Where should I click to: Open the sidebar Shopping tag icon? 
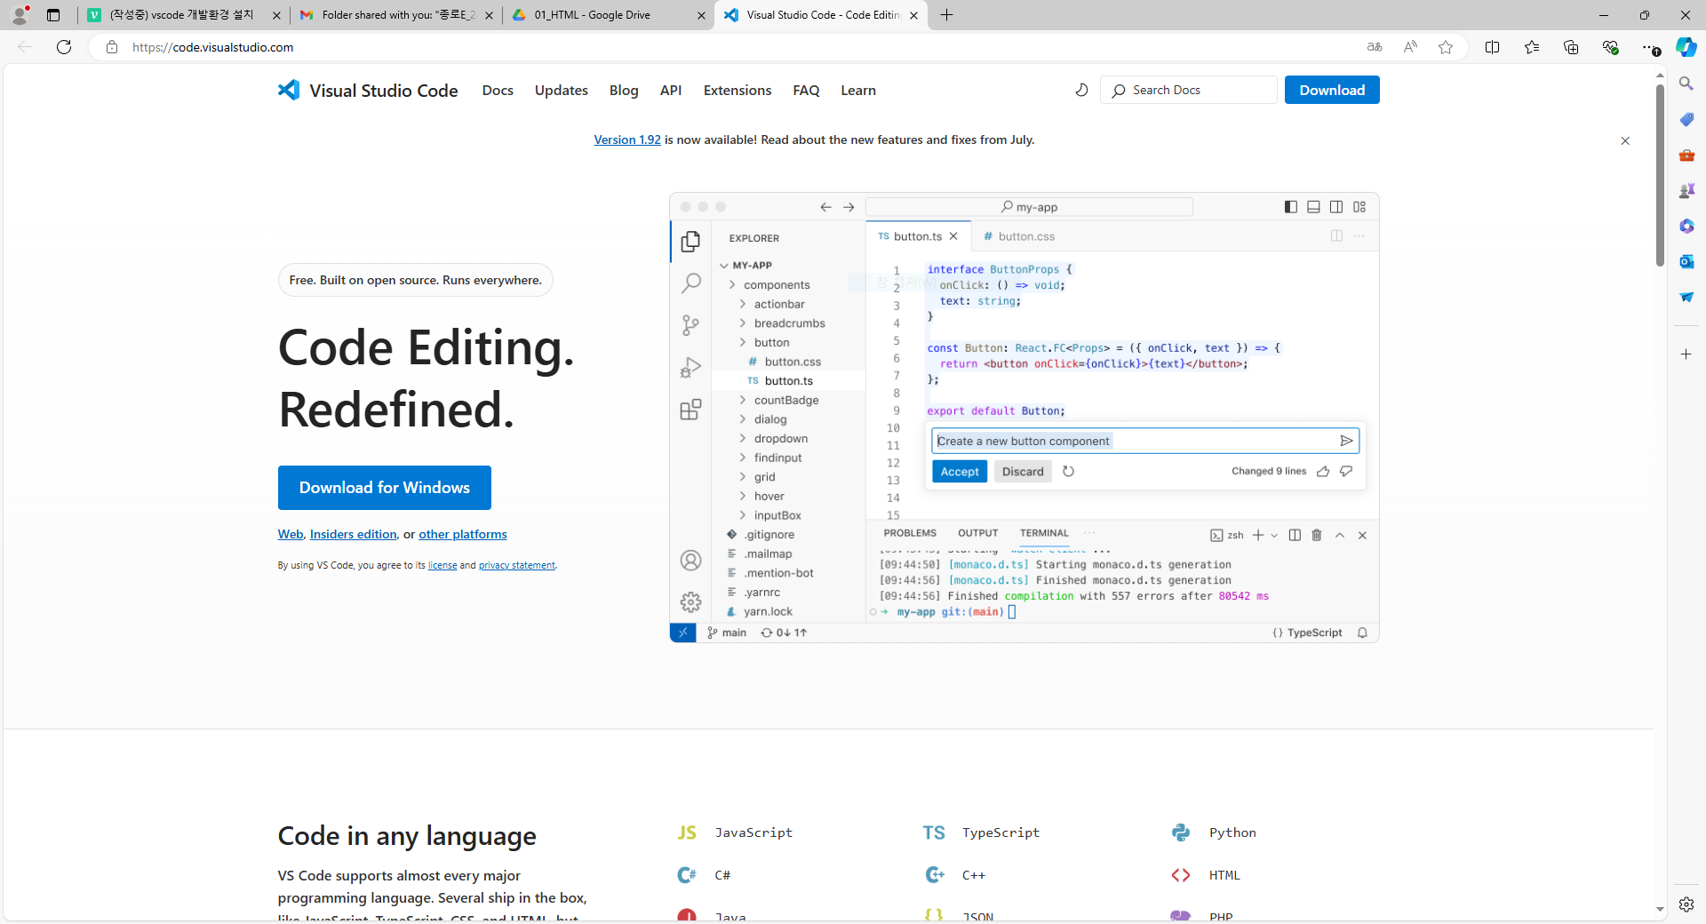pyautogui.click(x=1686, y=119)
